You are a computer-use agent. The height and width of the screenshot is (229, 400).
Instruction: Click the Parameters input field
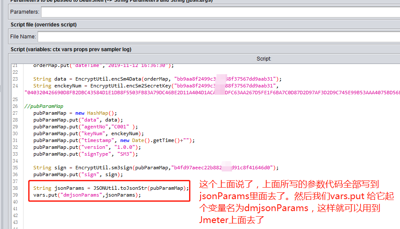pyautogui.click(x=220, y=12)
